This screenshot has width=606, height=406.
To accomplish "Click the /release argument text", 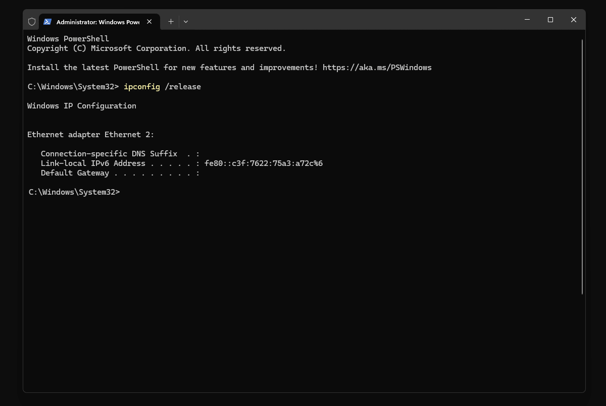I will click(183, 87).
